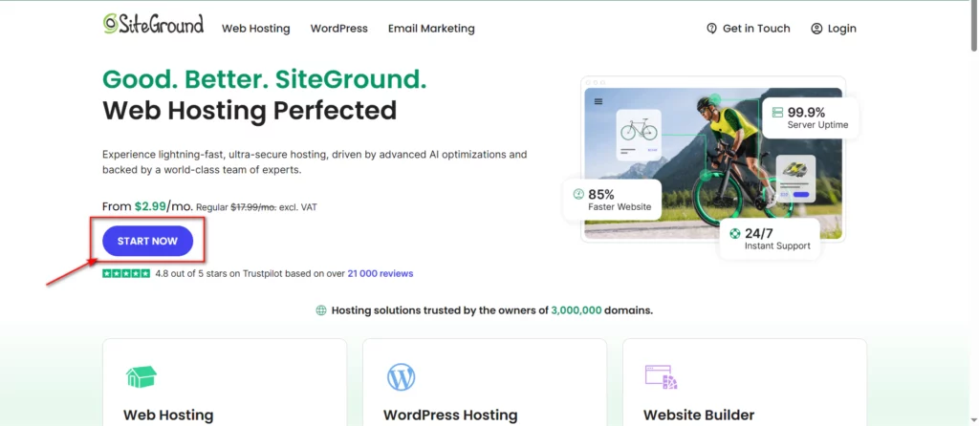This screenshot has height=426, width=979.
Task: Open the 21 000 reviews link
Action: click(x=381, y=273)
